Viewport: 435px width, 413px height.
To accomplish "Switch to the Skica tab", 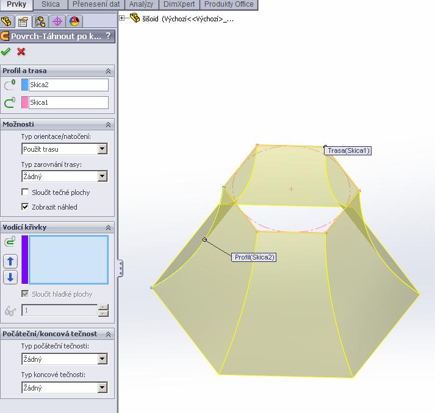I will [x=51, y=4].
